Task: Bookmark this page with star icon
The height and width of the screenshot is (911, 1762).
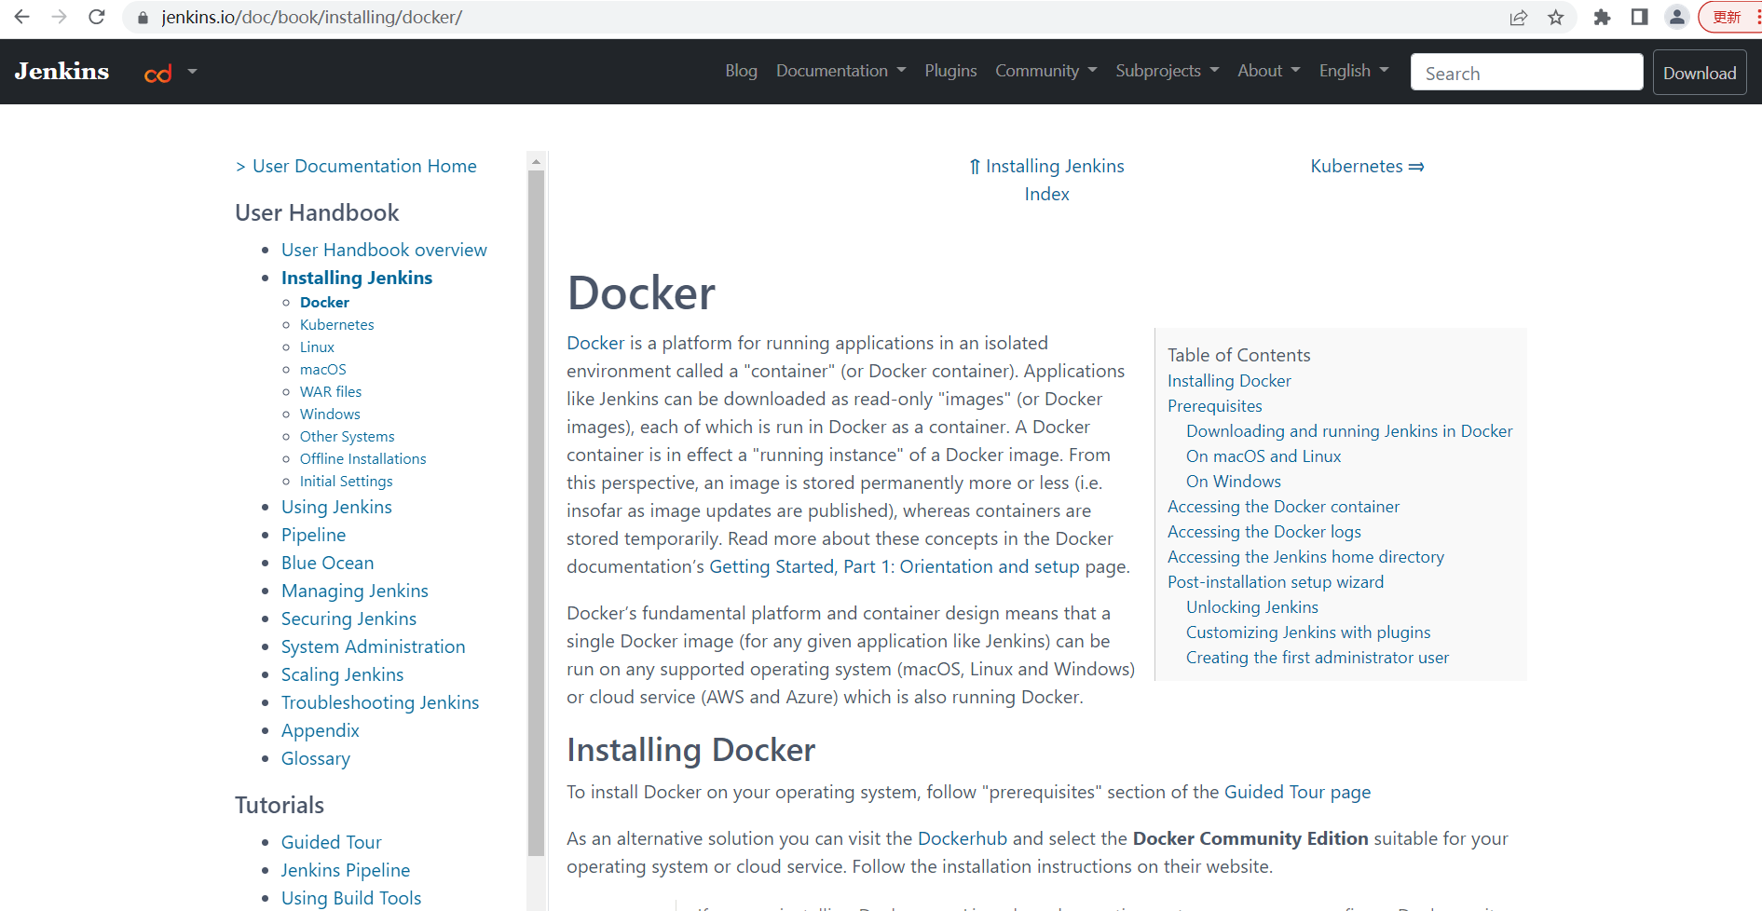Action: (1556, 18)
